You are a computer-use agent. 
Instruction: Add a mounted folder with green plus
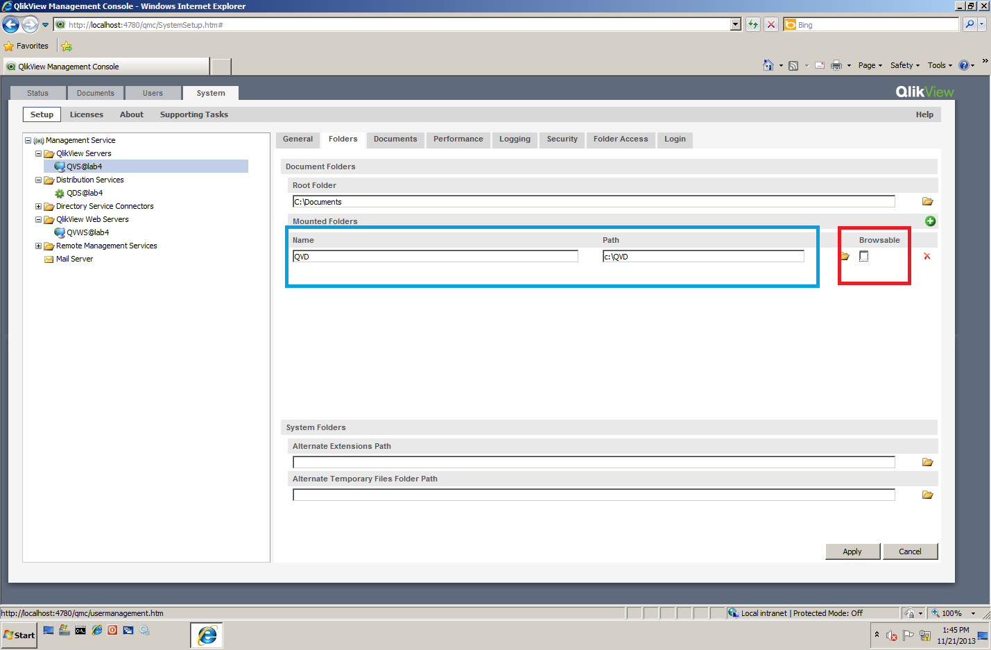pyautogui.click(x=931, y=221)
